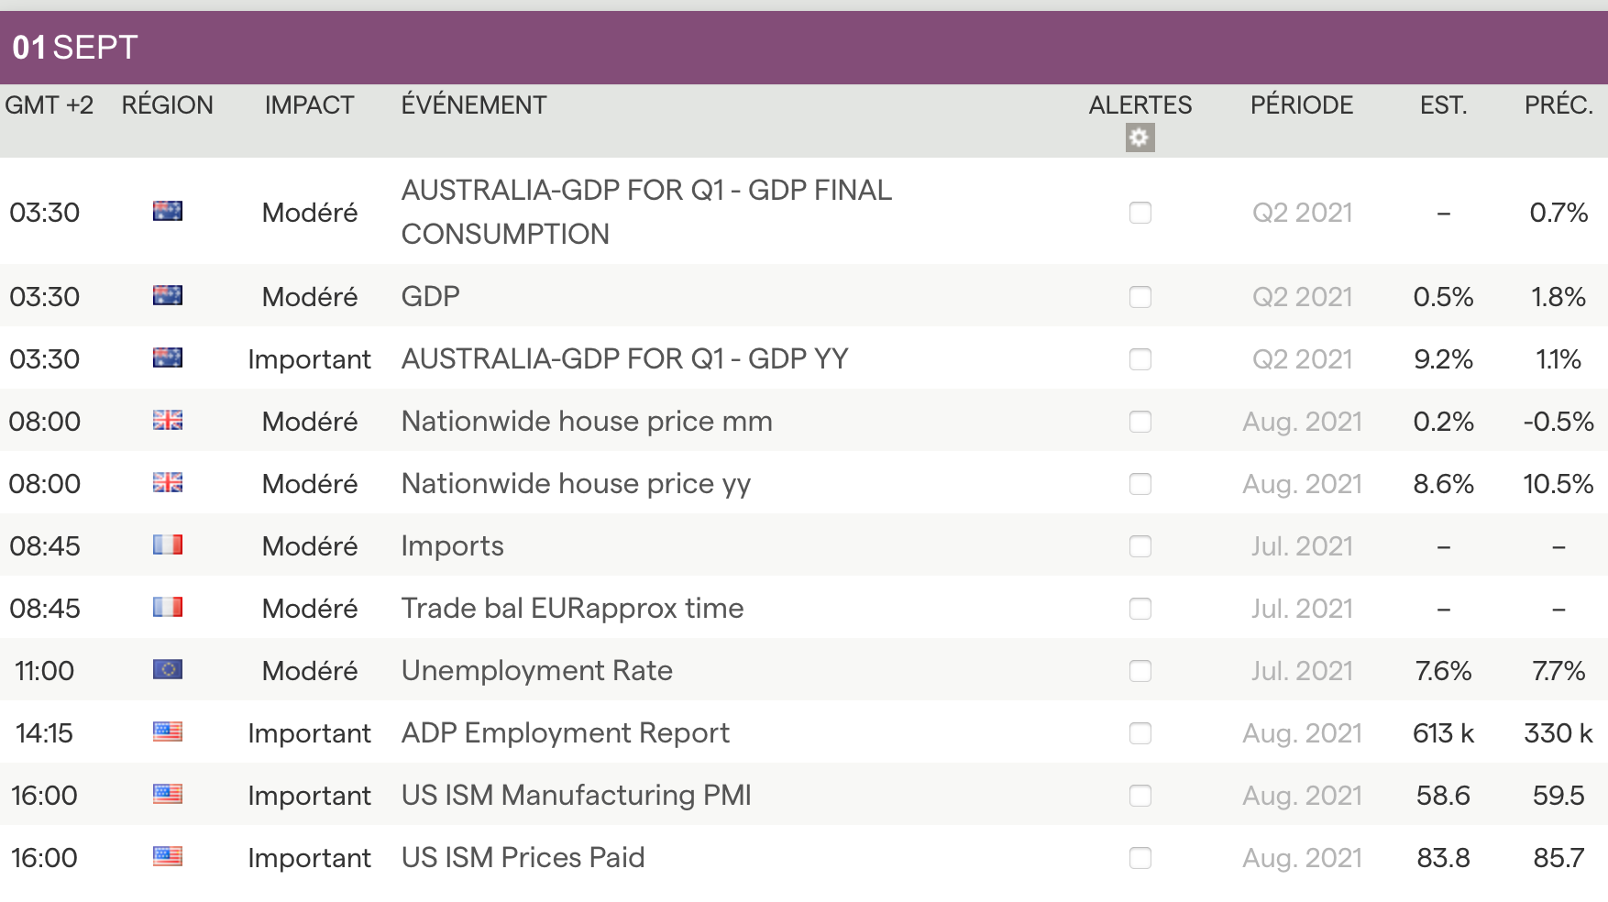
Task: Click the ÉVÉNEMENT column header
Action: 473,105
